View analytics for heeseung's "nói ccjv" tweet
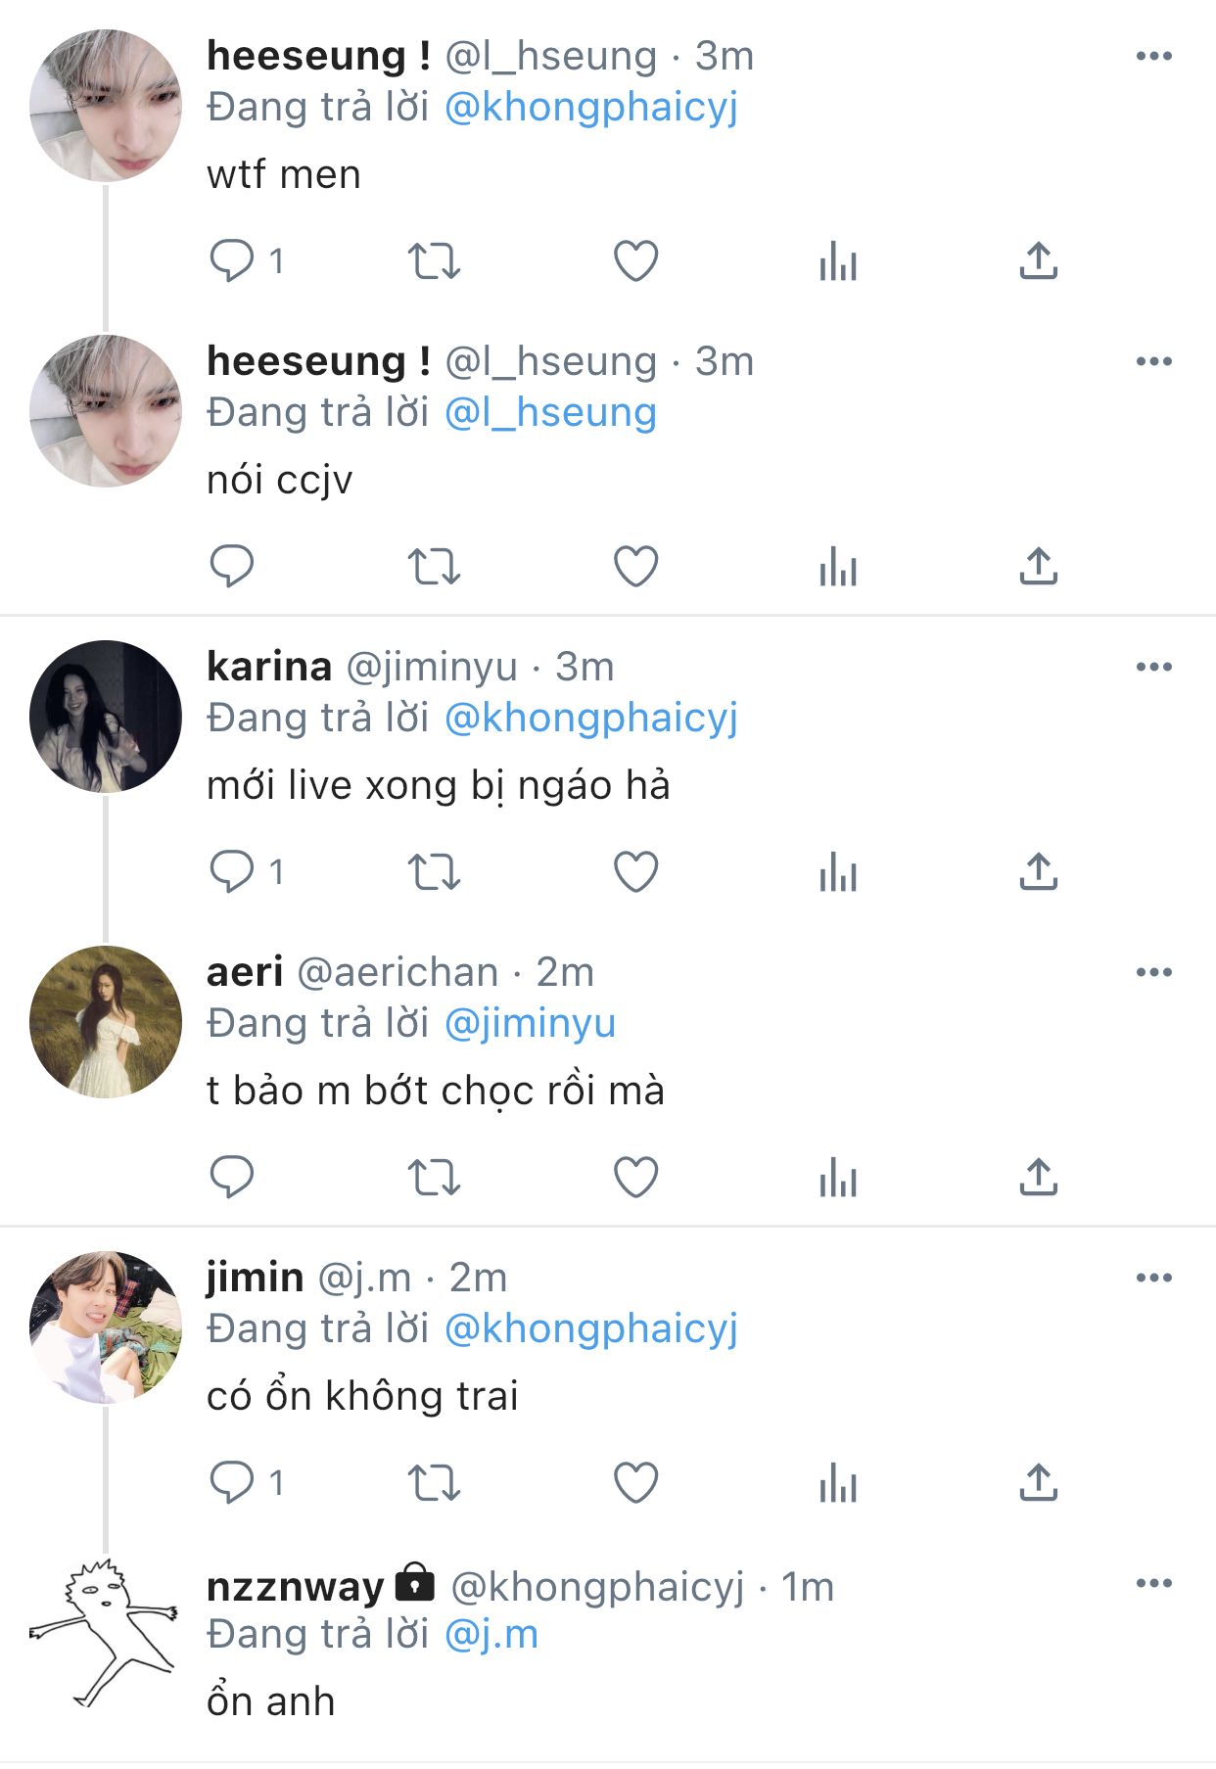1216x1769 pixels. (837, 567)
